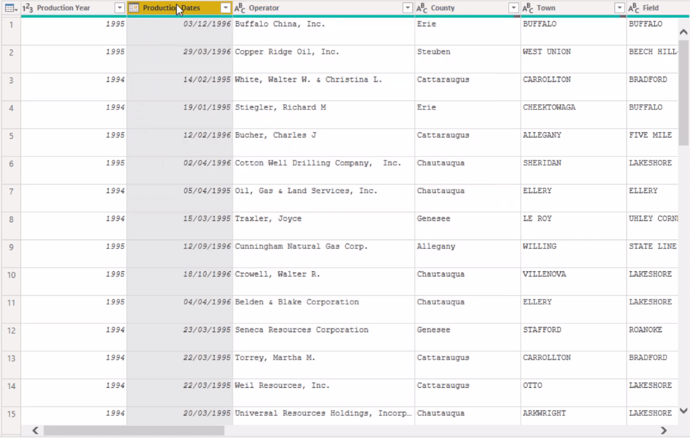The width and height of the screenshot is (690, 438).
Task: Select the County column header
Action: point(468,8)
